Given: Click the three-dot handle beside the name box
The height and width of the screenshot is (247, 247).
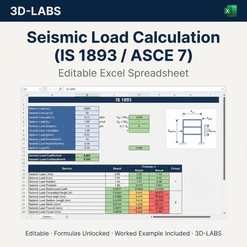Looking at the screenshot, I should coord(45,89).
